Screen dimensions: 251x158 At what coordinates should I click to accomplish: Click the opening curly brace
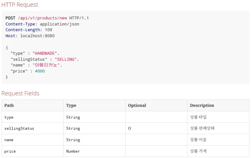(x=7, y=48)
